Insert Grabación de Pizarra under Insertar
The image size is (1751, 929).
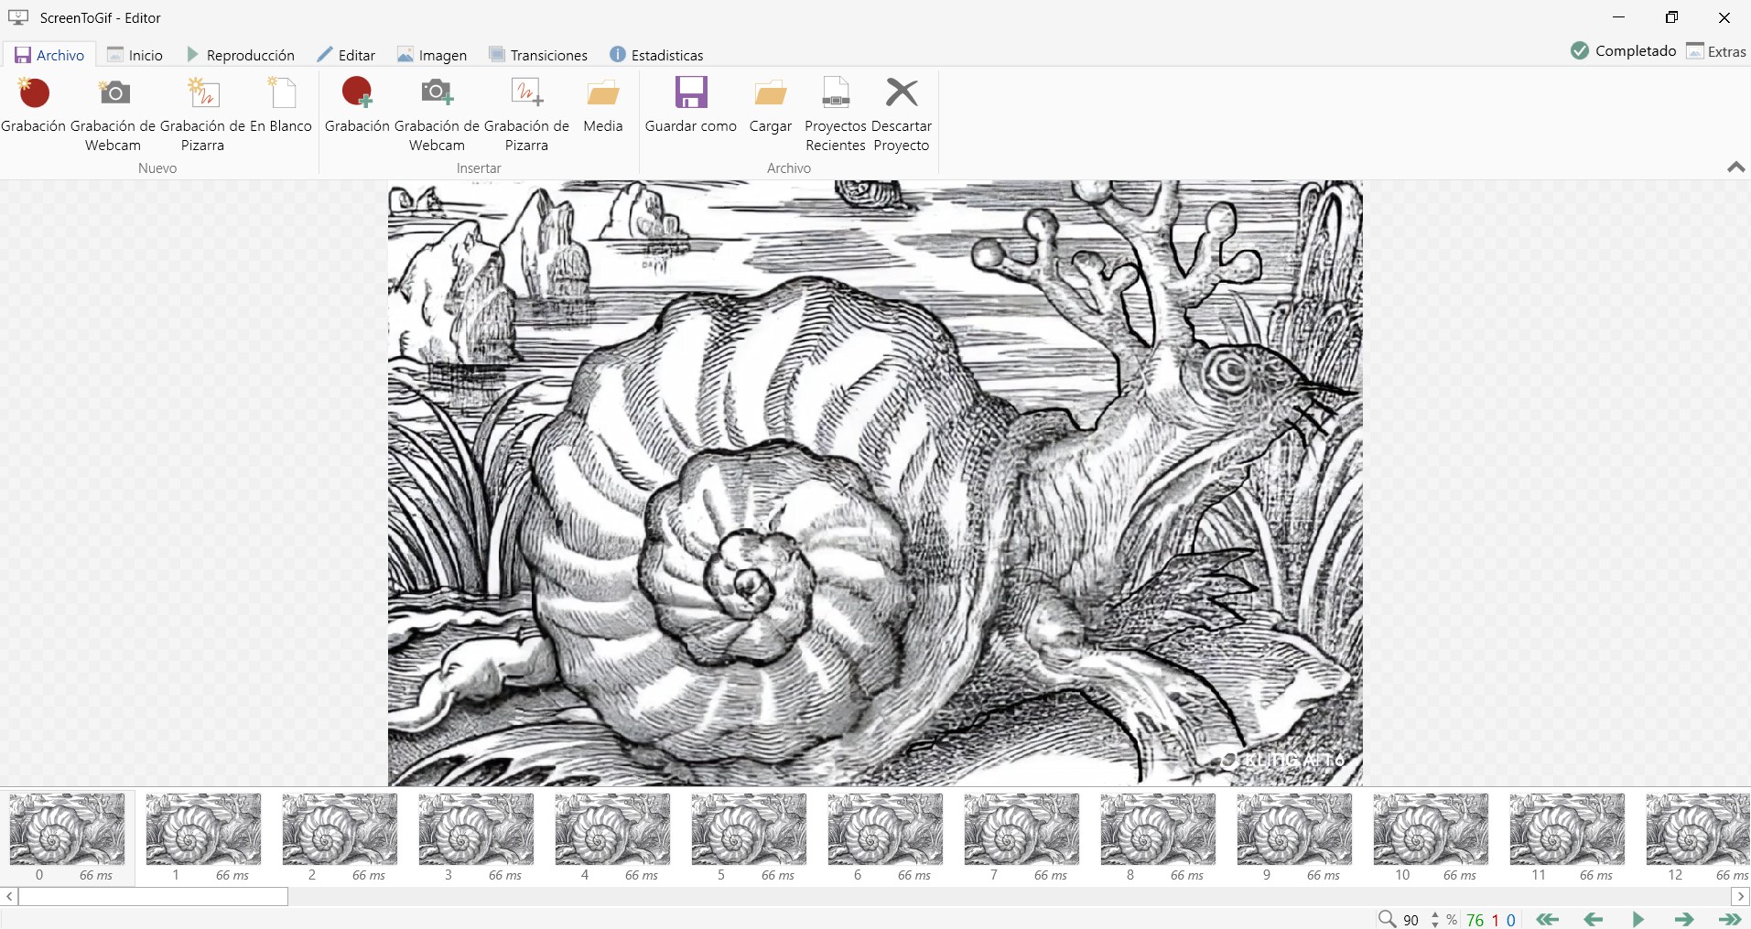526,113
